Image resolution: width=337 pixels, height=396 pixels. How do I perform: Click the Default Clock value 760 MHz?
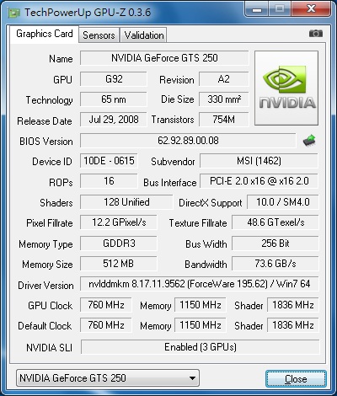click(x=106, y=325)
